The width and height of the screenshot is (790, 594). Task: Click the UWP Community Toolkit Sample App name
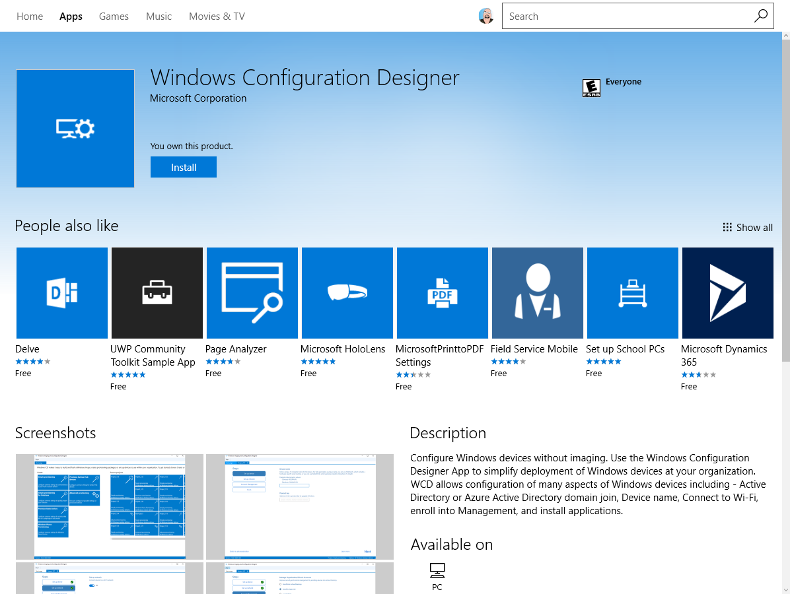[x=153, y=355]
